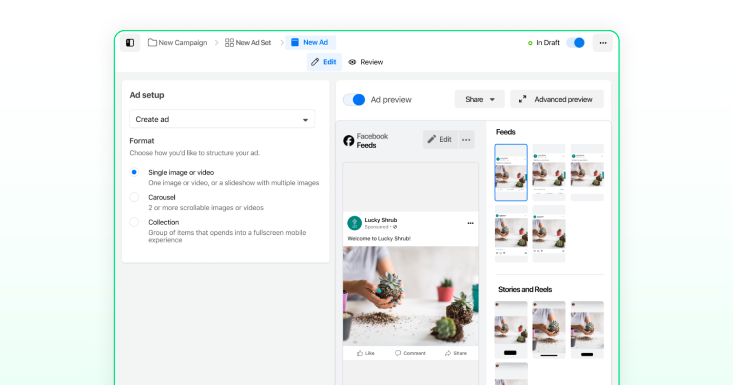The image size is (733, 385).
Task: Select the third Stories and Reels thumbnail
Action: click(x=587, y=330)
